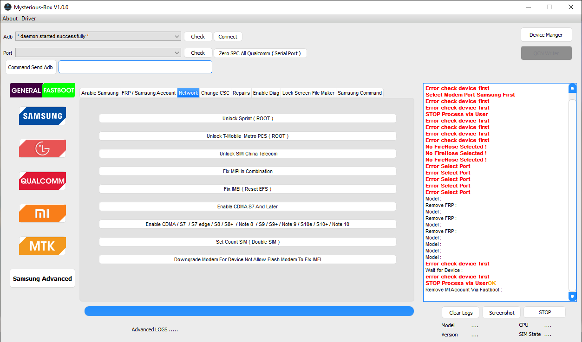Jump to the top of the log panel
Screen dimensions: 582x342
(x=572, y=88)
